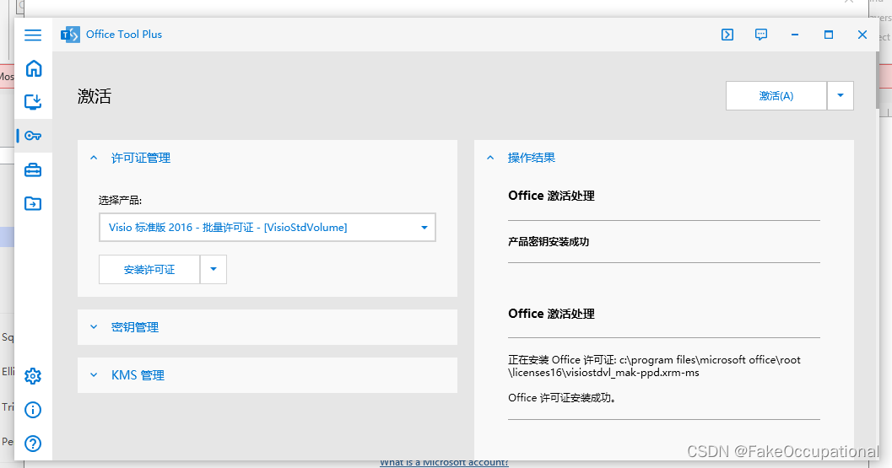892x468 pixels.
Task: Open the feedback chat icon in title bar
Action: 761,35
